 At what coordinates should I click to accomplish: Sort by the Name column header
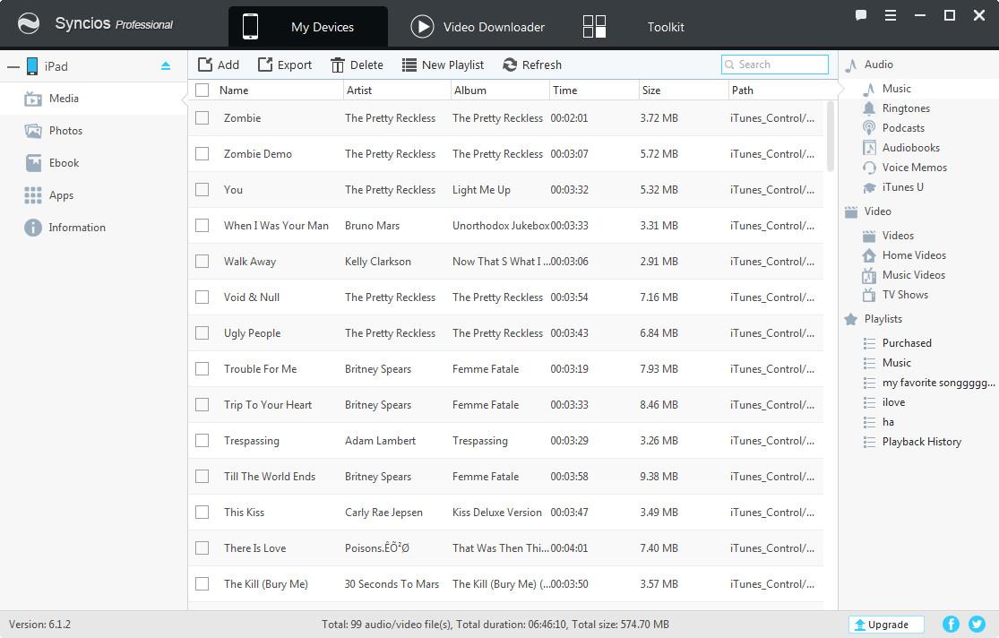click(279, 90)
